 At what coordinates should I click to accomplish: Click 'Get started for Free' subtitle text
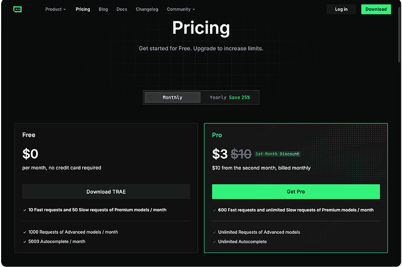point(201,48)
